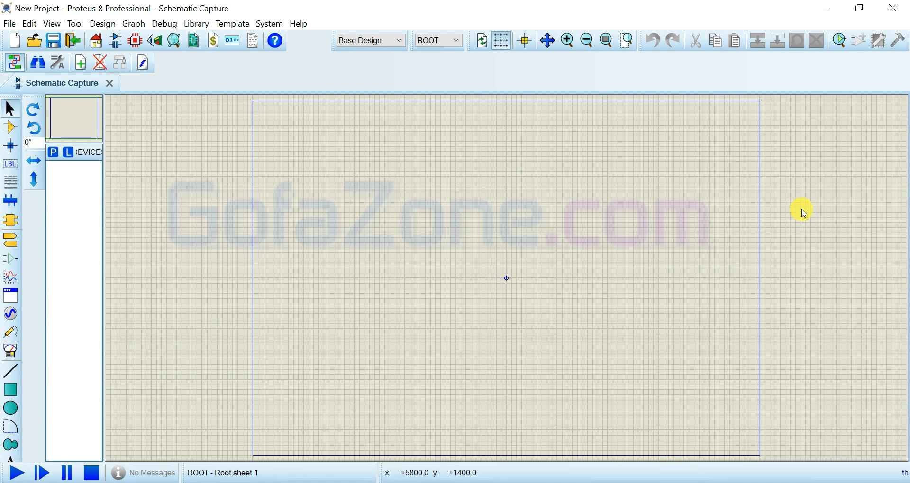Toggle the false origin crosshair button
The width and height of the screenshot is (910, 483).
pos(525,41)
